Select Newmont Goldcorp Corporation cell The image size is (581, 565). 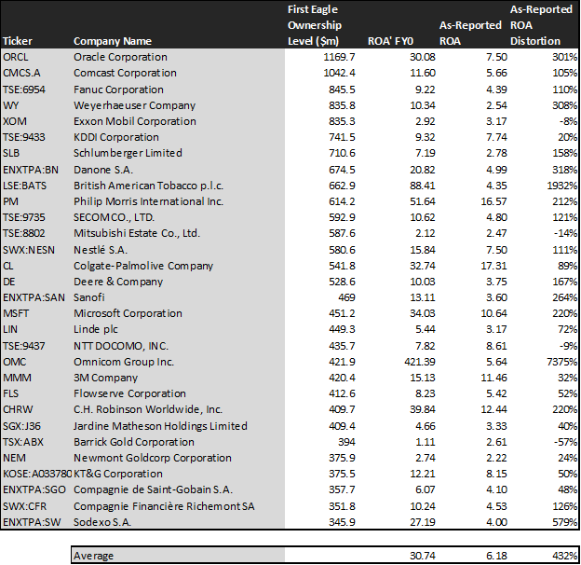pos(153,458)
